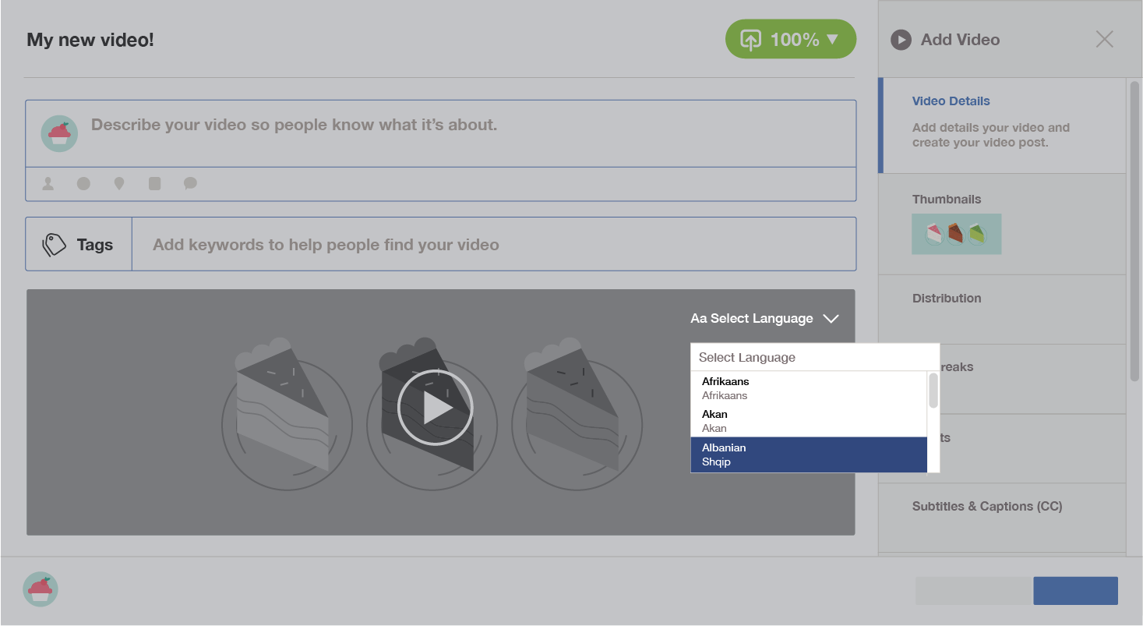Click the cupcake avatar in bottom bar
The width and height of the screenshot is (1143, 626).
41,589
